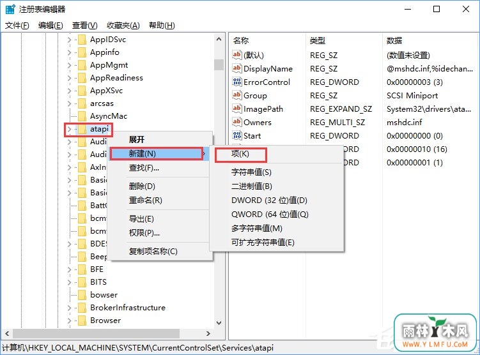The width and height of the screenshot is (480, 355).
Task: Click the 数据 column header
Action: click(x=430, y=40)
